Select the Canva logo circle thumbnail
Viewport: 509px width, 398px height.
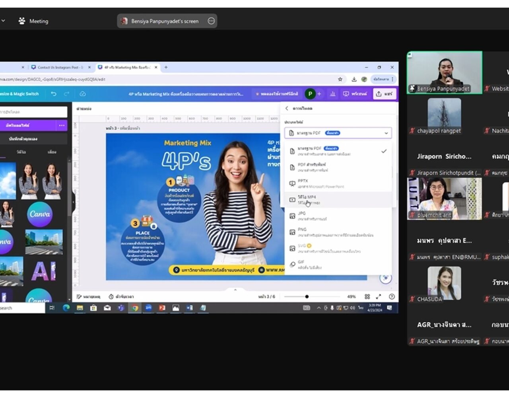(40, 214)
